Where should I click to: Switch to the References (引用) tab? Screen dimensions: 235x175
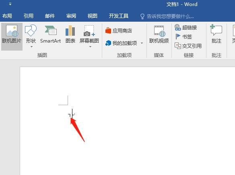(28, 16)
